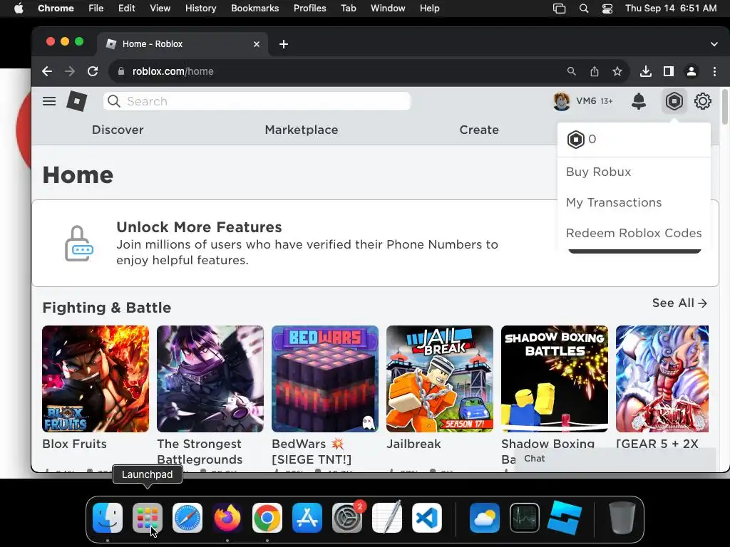Open the settings gear icon

(x=702, y=101)
